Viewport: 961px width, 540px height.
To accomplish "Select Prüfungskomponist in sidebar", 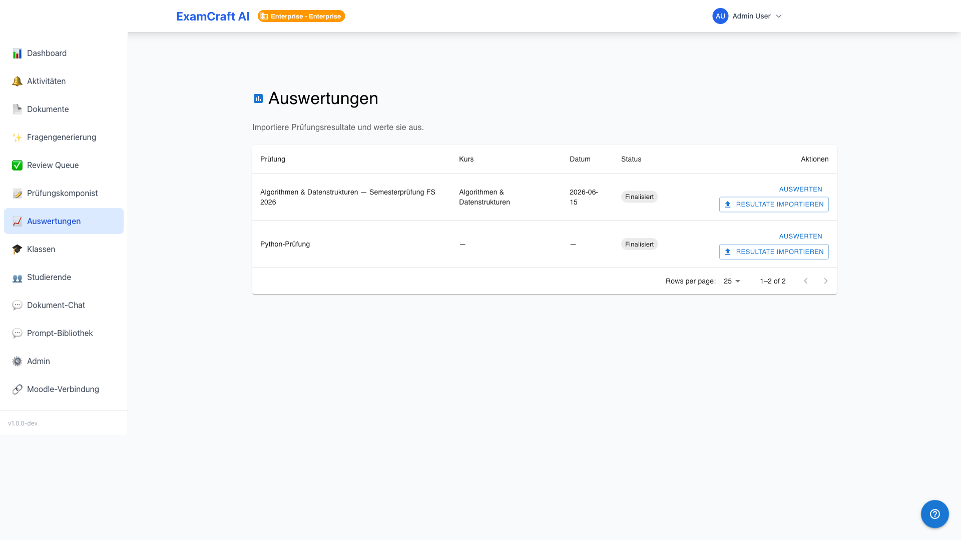I will (64, 193).
